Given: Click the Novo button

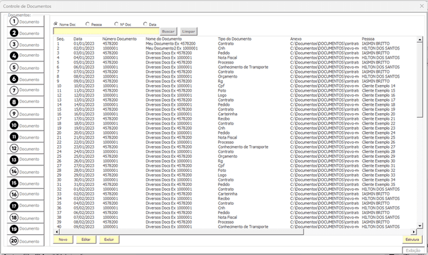Looking at the screenshot, I should point(63,240).
